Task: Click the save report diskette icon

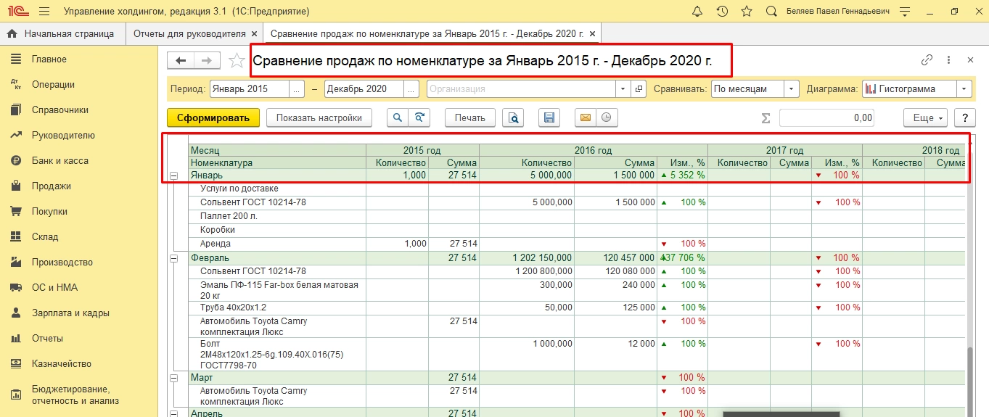Action: (549, 117)
